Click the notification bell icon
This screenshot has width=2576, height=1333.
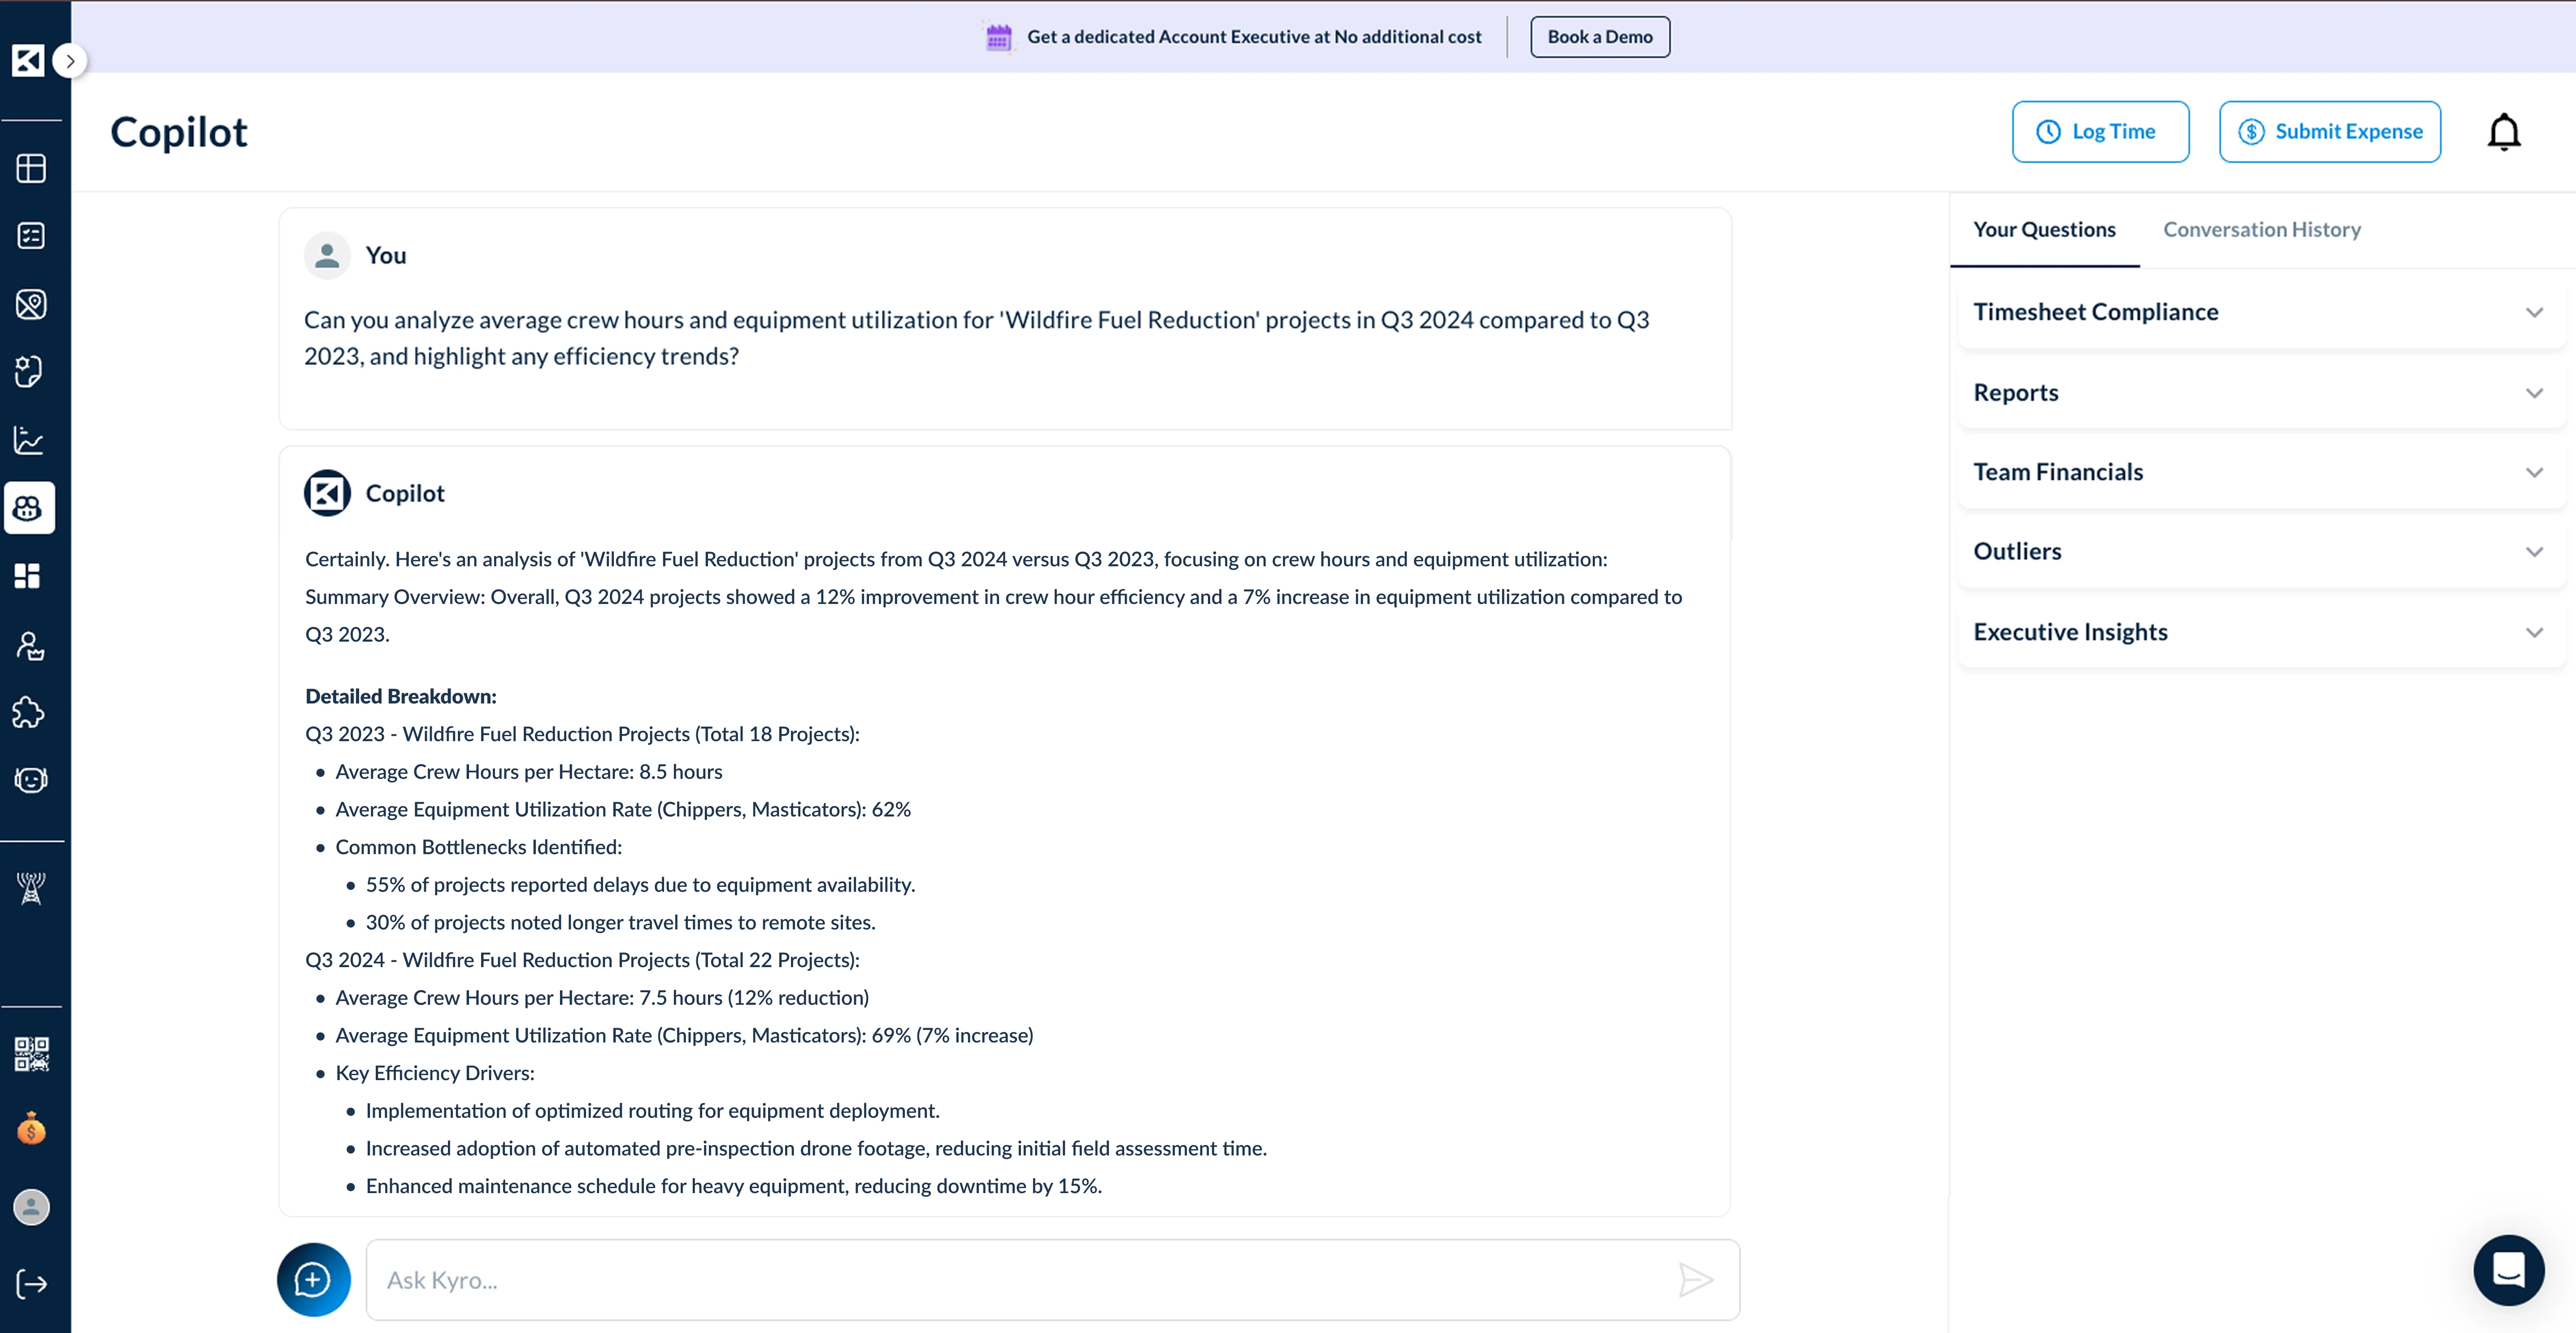click(2503, 132)
